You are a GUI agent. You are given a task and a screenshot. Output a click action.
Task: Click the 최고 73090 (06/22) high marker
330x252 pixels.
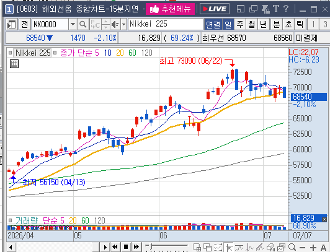[x=191, y=61]
